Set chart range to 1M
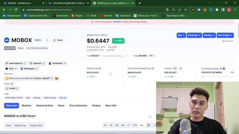The image size is (239, 134). point(117,125)
